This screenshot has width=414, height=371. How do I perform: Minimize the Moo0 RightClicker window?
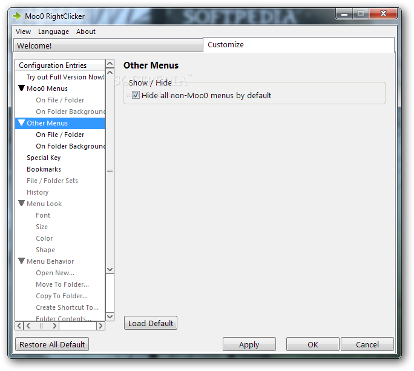(x=344, y=14)
